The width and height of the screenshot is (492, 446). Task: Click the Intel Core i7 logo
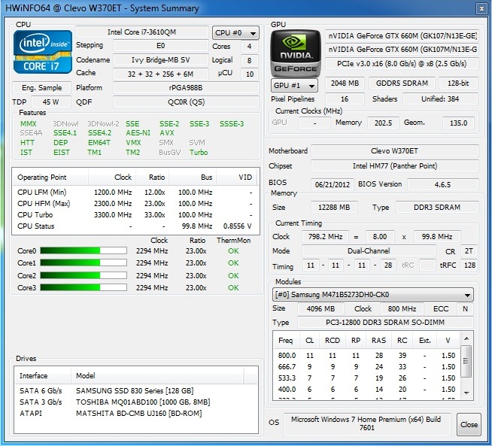[43, 52]
